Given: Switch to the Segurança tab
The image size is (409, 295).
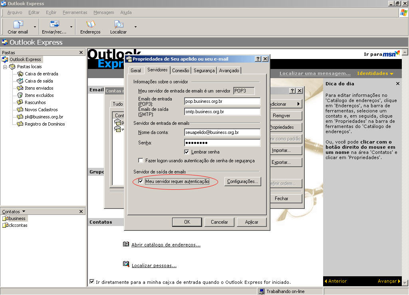Looking at the screenshot, I should (204, 71).
